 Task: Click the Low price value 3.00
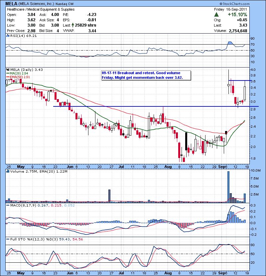coord(31,25)
